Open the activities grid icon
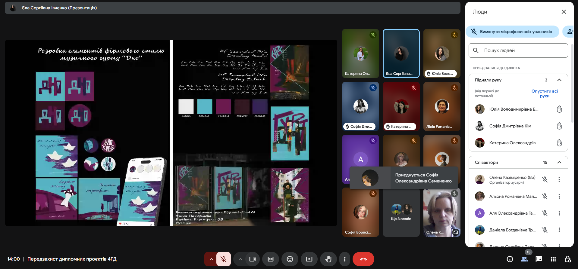Viewport: 578px width, 269px height. click(553, 259)
